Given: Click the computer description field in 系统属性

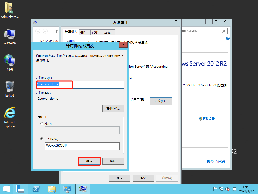Looking at the screenshot, I should (151, 58).
